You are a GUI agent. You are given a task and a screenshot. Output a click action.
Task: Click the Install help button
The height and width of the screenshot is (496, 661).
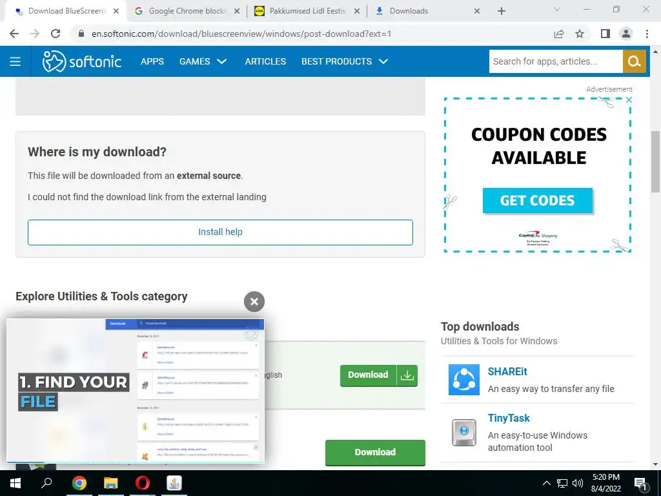tap(220, 232)
